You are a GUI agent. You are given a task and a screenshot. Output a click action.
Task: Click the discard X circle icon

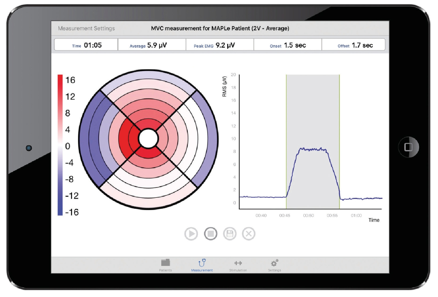tap(249, 234)
